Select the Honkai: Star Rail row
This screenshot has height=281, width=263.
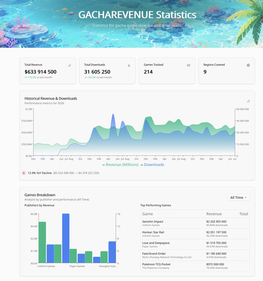(x=195, y=234)
